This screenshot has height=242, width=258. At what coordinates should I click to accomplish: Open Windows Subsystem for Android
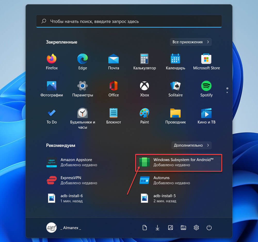click(x=179, y=162)
